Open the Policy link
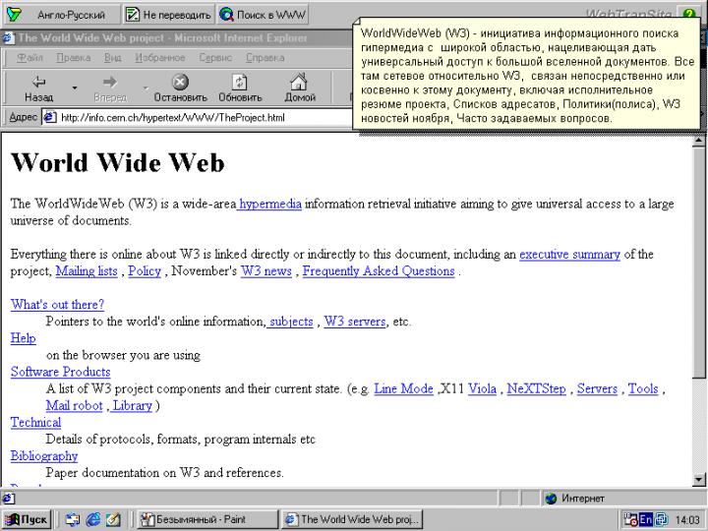Screen dimensions: 708x531 [145, 271]
